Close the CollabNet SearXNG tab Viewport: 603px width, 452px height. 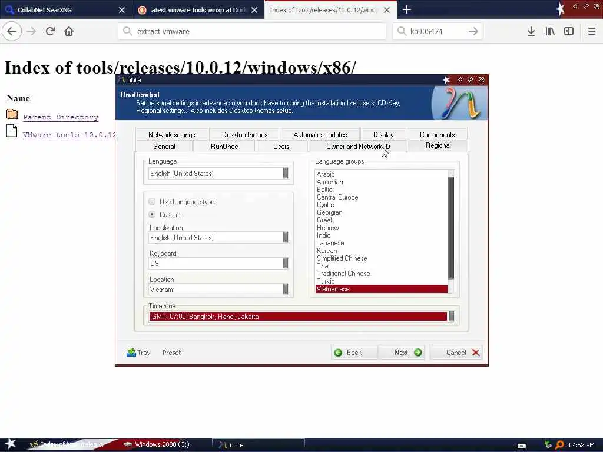coord(121,10)
